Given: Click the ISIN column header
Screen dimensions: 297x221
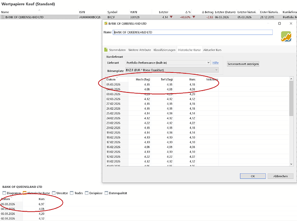Looking at the screenshot, I should 82,12.
